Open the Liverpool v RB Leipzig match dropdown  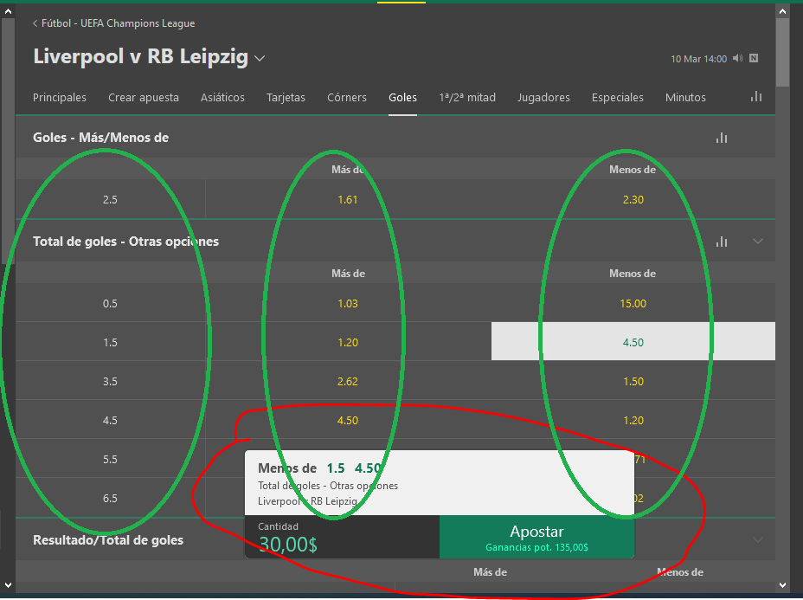[x=260, y=58]
